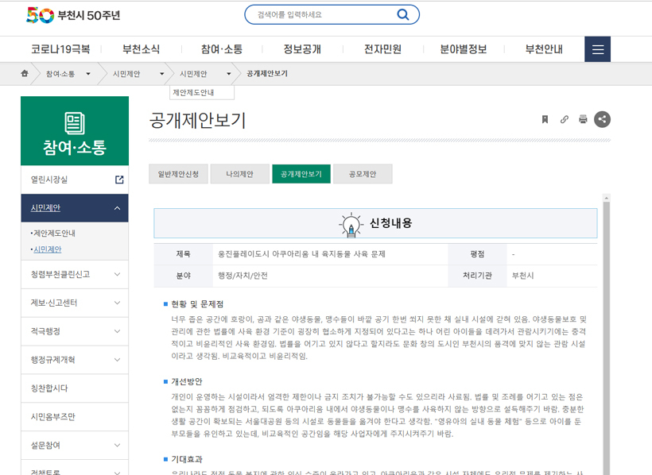Image resolution: width=652 pixels, height=475 pixels.
Task: Expand 적극행정 sidebar section
Action: [x=75, y=331]
